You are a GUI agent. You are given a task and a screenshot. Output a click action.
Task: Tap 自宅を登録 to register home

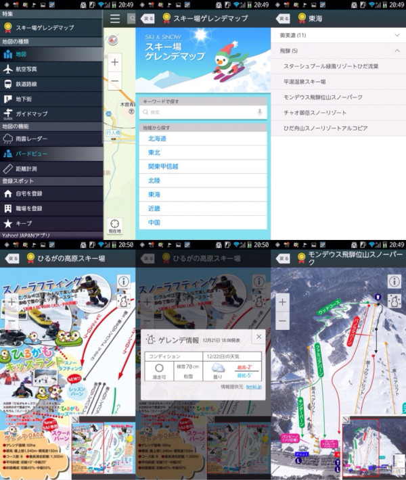tap(51, 193)
